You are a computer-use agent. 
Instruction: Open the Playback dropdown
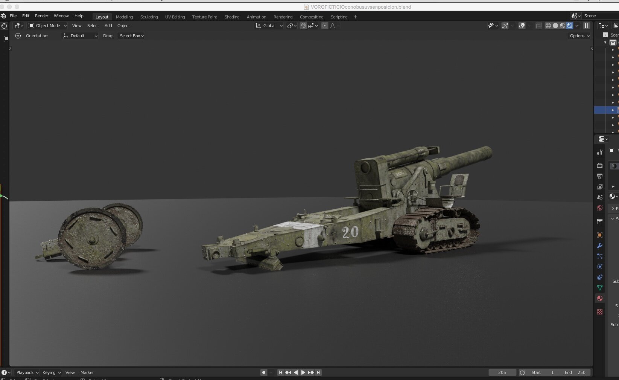coord(27,372)
